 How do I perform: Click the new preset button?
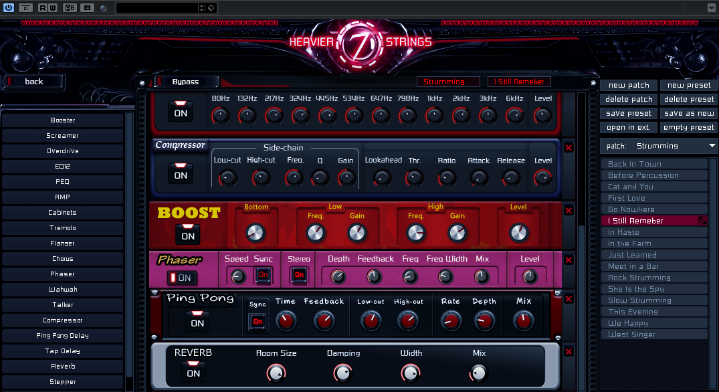click(689, 85)
